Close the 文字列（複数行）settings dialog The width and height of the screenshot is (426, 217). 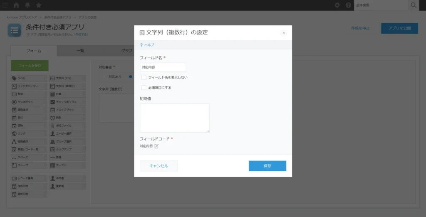coord(284,33)
